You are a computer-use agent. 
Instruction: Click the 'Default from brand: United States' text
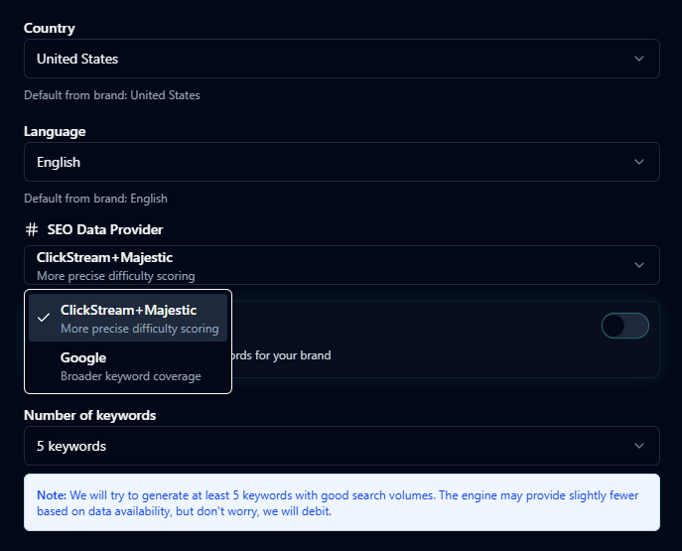112,95
